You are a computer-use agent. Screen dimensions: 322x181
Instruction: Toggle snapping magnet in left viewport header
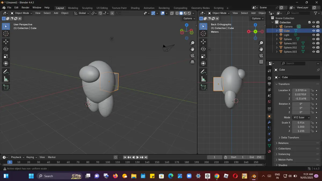[100, 13]
